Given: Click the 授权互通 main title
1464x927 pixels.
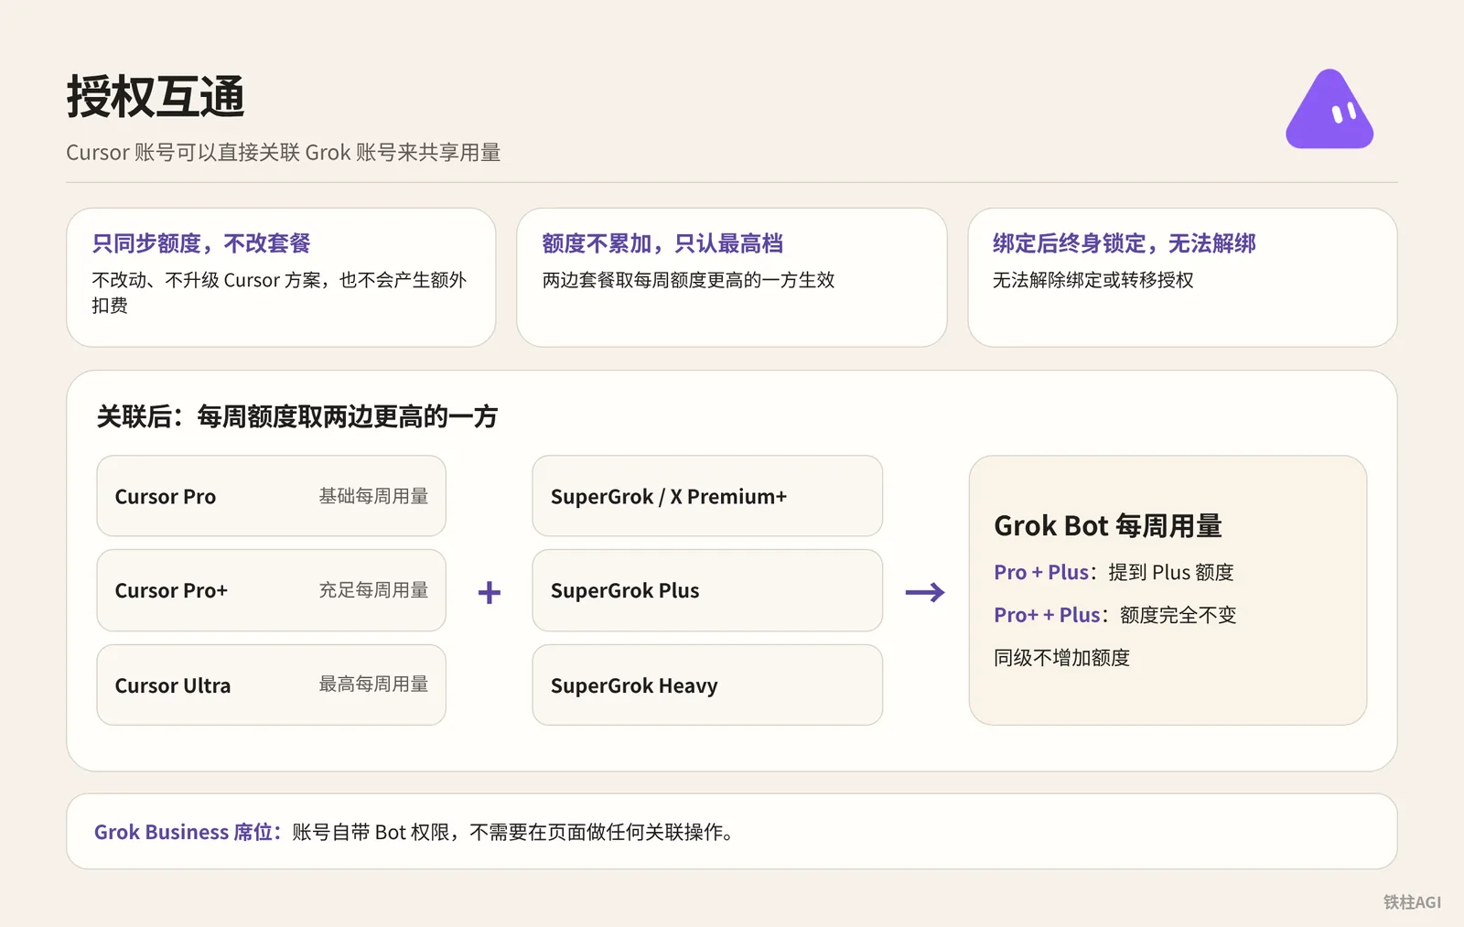Looking at the screenshot, I should 156,97.
